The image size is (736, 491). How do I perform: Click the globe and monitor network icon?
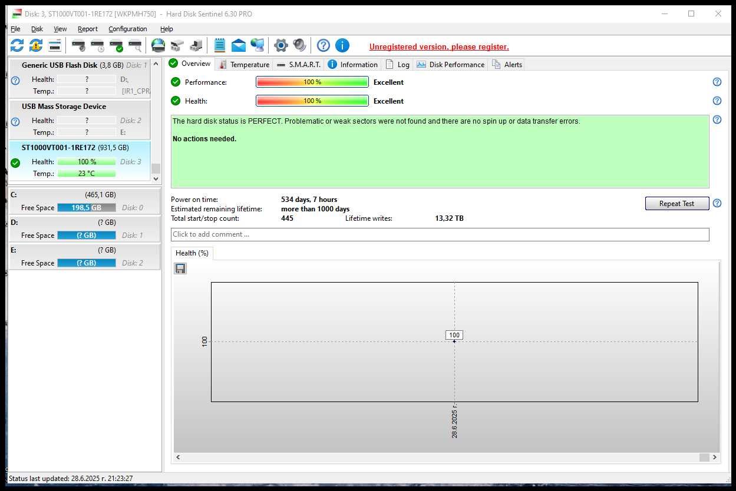click(258, 45)
